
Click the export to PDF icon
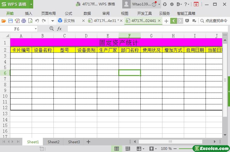pyautogui.click(x=17, y=21)
